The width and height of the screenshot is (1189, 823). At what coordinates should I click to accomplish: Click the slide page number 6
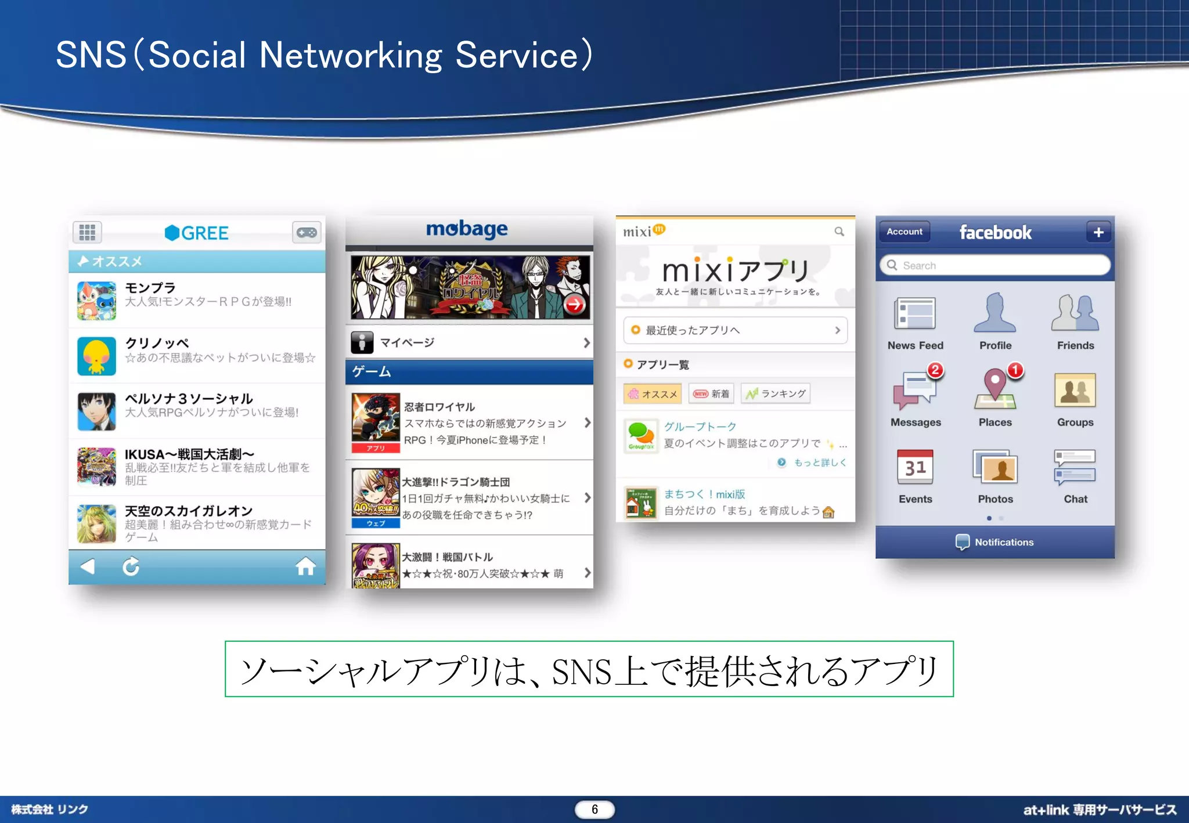tap(594, 809)
